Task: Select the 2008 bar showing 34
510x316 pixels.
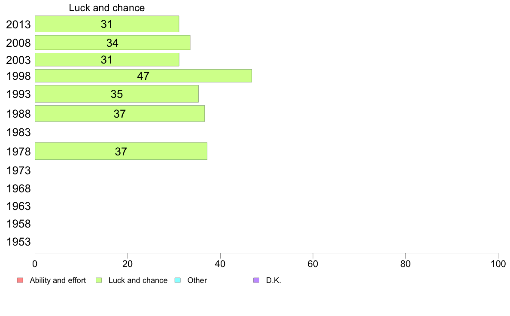Action: (x=112, y=43)
